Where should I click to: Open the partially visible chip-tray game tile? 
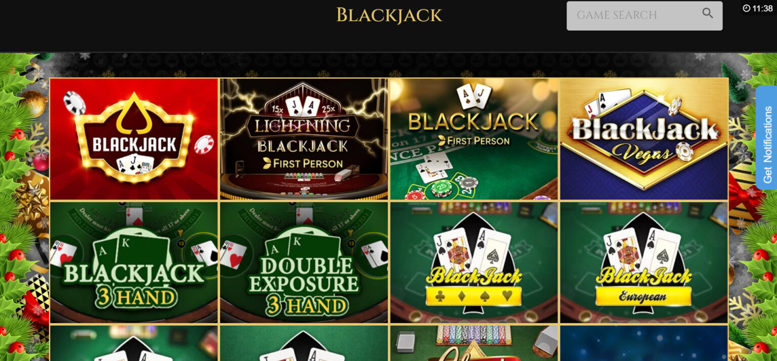474,343
